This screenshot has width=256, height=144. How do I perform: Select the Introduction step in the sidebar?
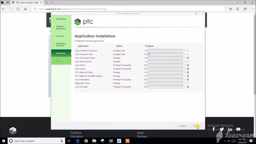click(61, 19)
